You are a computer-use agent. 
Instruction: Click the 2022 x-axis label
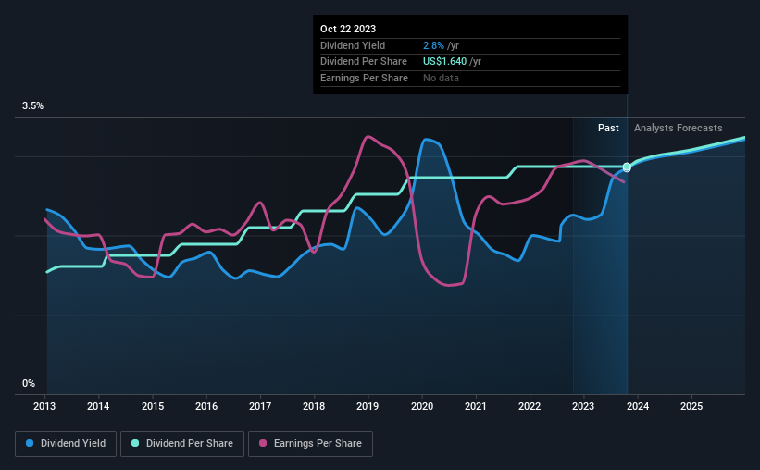[530, 406]
